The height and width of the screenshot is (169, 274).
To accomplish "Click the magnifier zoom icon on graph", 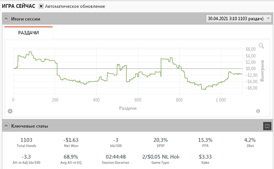I will point(261,46).
